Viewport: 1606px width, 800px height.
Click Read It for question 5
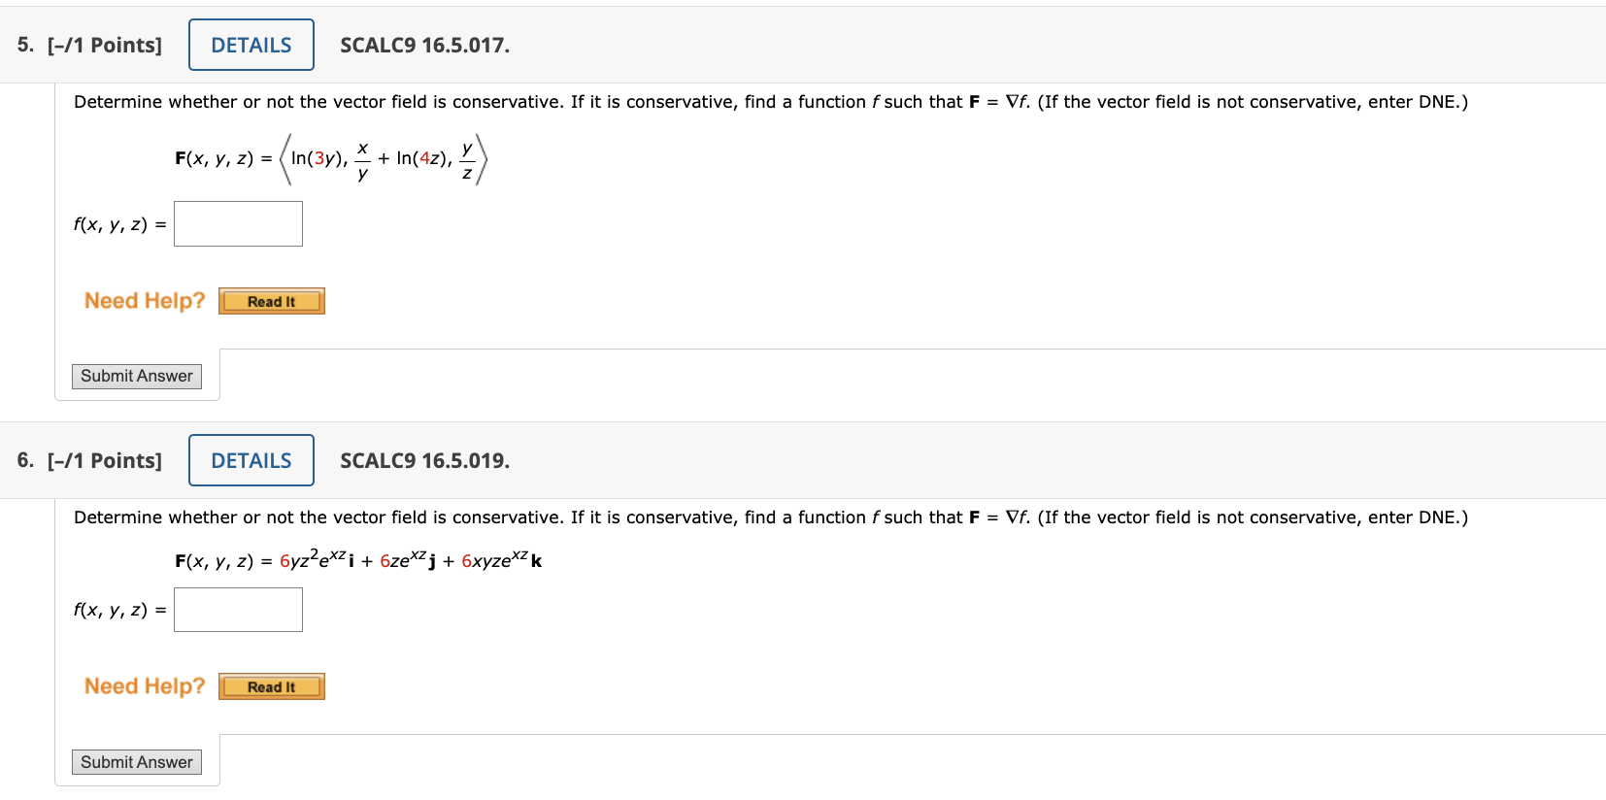pos(271,301)
